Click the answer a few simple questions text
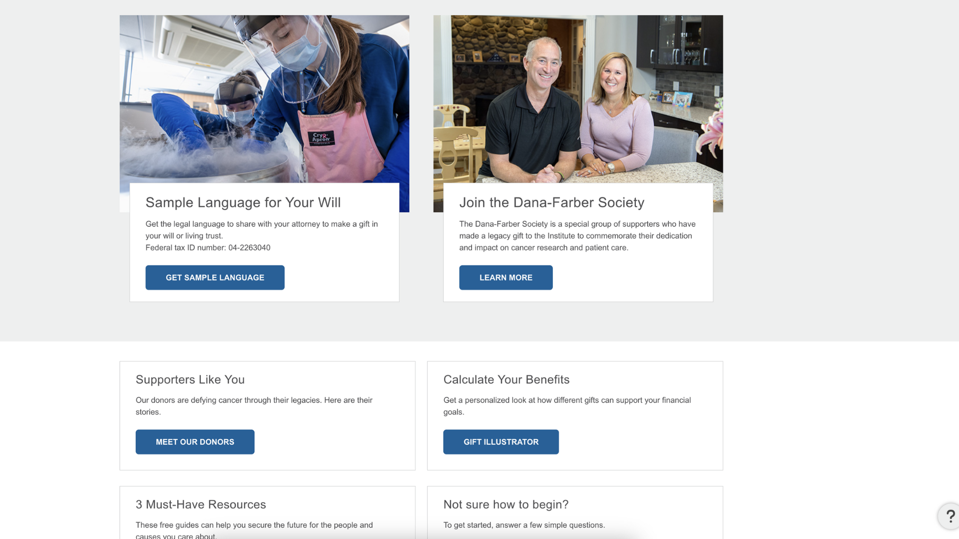Screen dimensions: 959x539 (x=524, y=525)
